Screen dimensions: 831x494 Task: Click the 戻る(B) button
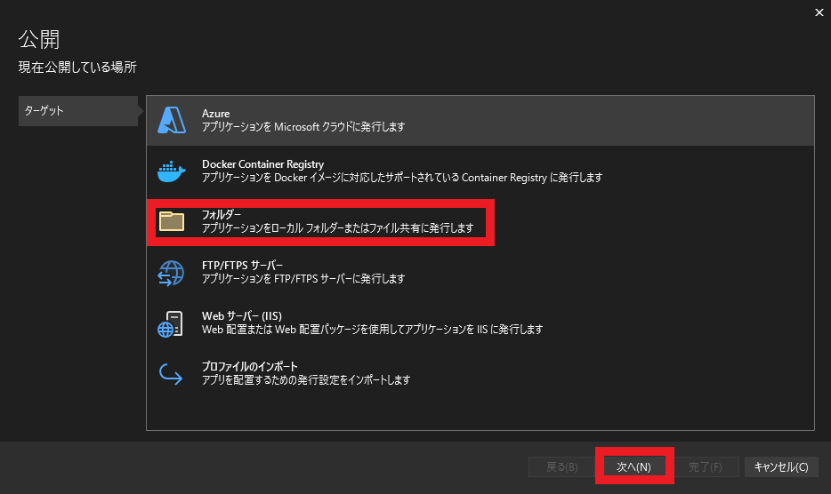561,467
